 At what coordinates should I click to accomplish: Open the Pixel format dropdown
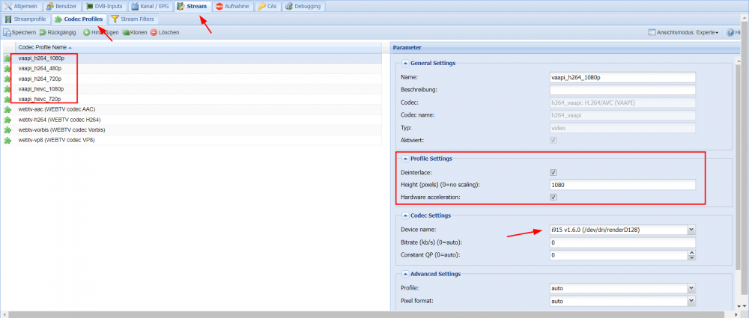pyautogui.click(x=691, y=302)
